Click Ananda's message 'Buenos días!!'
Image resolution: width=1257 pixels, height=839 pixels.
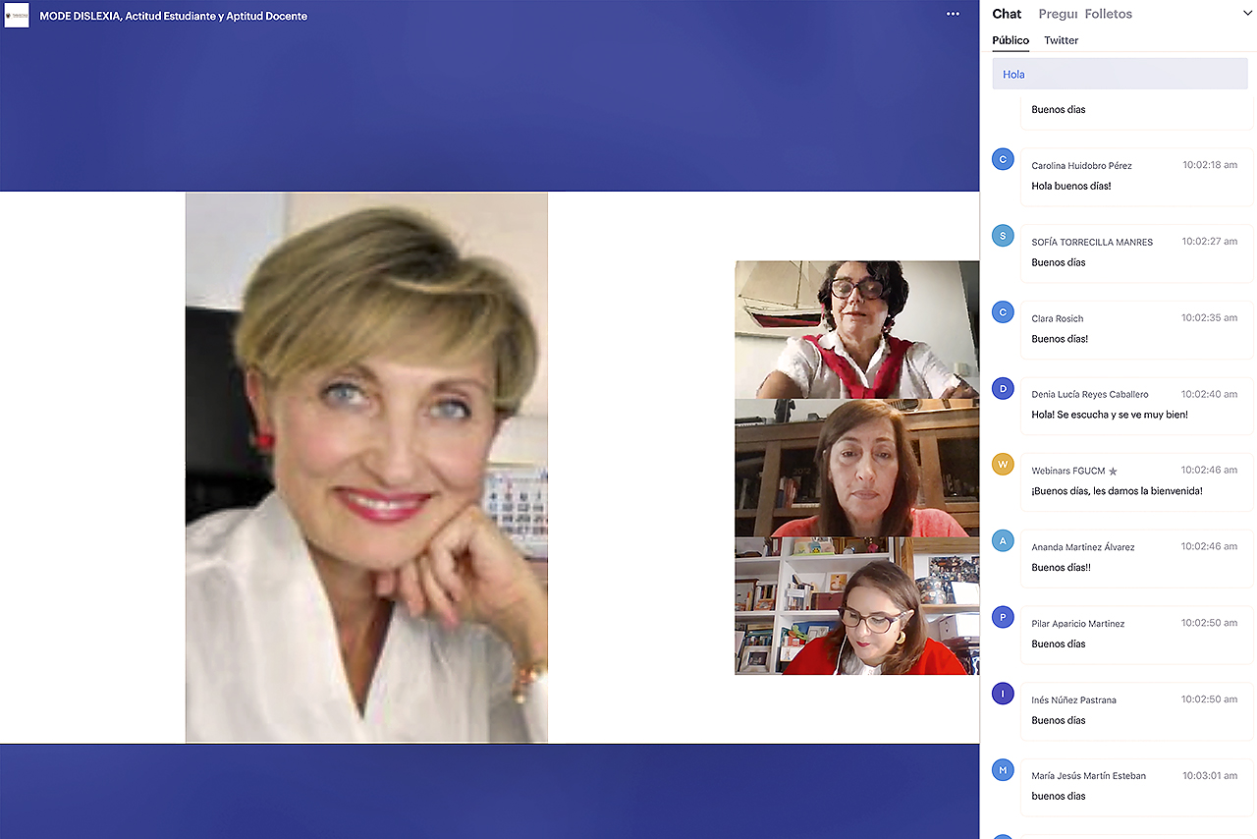click(x=1062, y=567)
